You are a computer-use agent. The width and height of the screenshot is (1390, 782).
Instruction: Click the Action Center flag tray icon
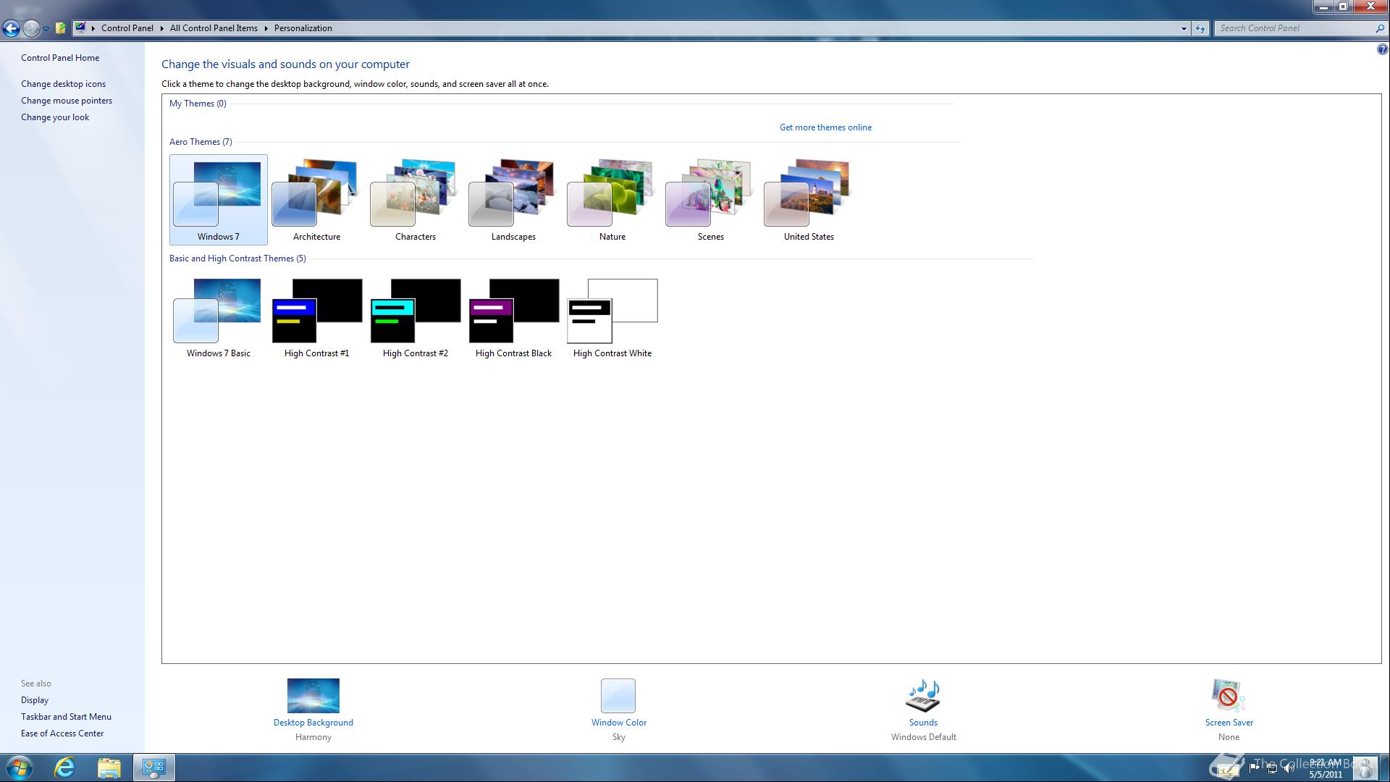pos(1255,768)
